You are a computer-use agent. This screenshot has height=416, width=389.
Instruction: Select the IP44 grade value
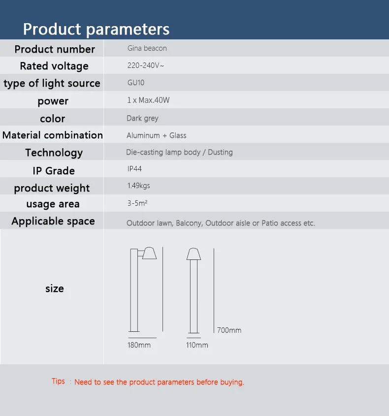(x=134, y=169)
